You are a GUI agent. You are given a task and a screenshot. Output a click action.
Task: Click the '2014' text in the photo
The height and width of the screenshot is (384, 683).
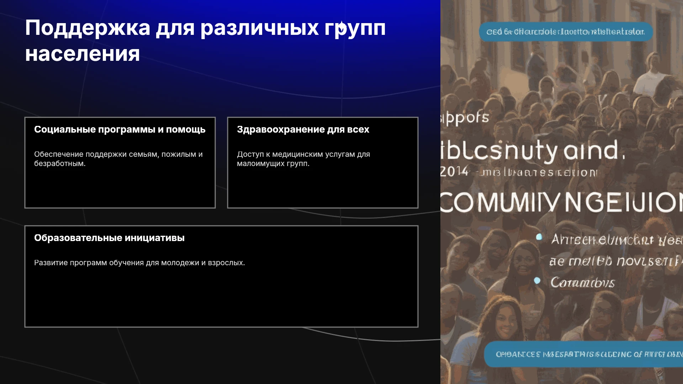(x=454, y=171)
